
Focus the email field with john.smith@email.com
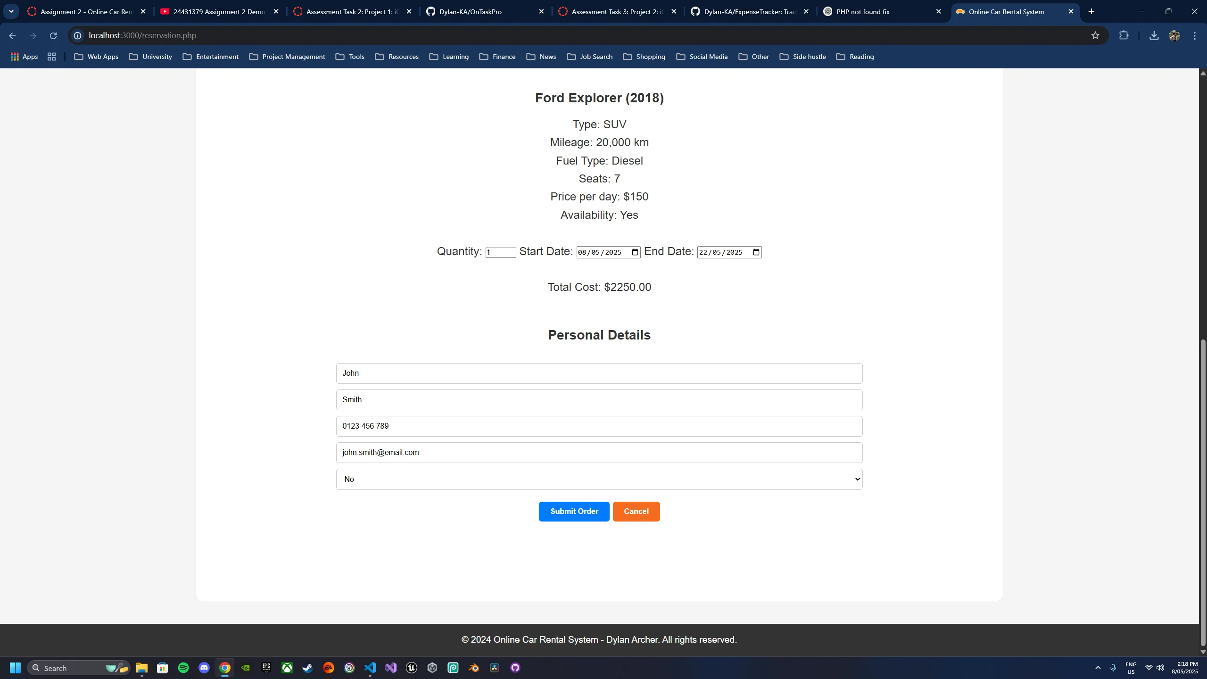(599, 453)
